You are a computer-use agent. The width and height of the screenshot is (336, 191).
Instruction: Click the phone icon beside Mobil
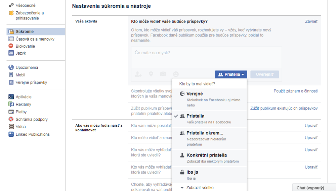11,75
